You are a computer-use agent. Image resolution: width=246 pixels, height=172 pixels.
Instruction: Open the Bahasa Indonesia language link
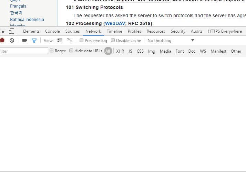pyautogui.click(x=27, y=20)
